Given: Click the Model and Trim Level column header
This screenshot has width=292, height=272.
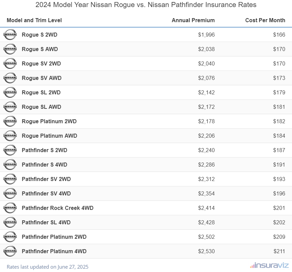Looking at the screenshot, I should coord(34,20).
